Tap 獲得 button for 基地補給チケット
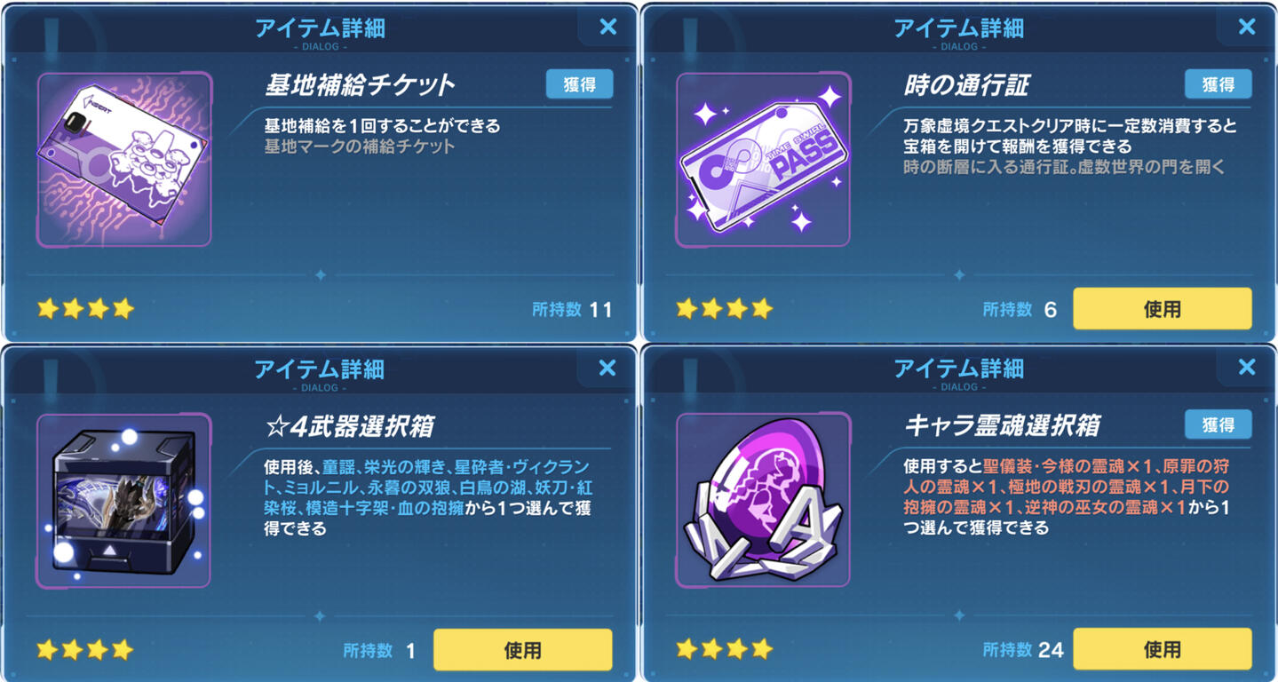The height and width of the screenshot is (682, 1278). [579, 84]
